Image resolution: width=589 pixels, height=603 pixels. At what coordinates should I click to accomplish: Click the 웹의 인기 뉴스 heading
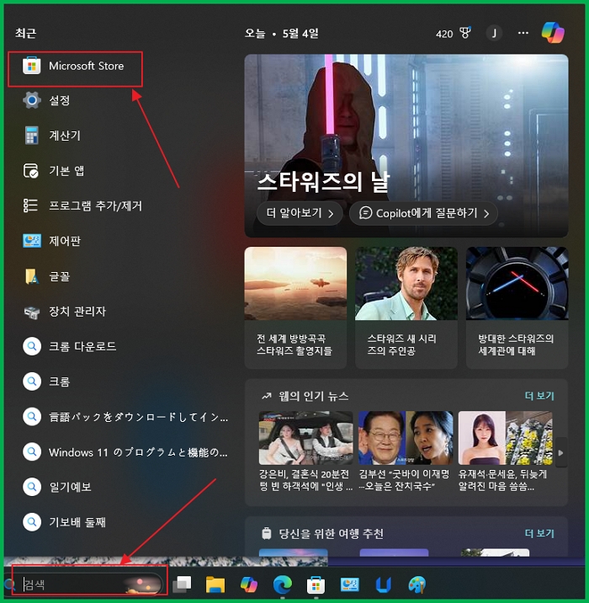click(x=313, y=396)
